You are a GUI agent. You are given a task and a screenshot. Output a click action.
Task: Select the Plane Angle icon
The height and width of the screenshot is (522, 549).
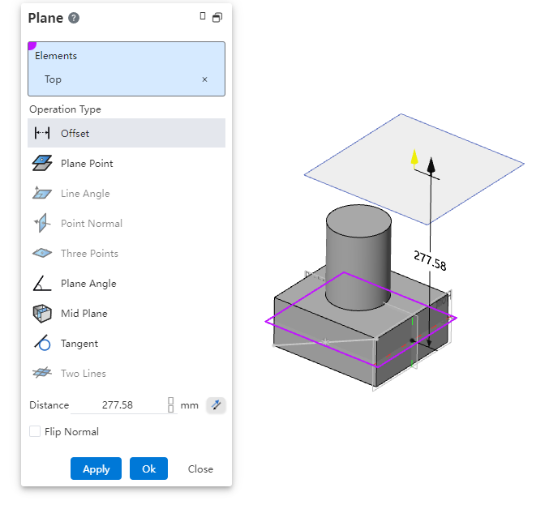pyautogui.click(x=42, y=283)
